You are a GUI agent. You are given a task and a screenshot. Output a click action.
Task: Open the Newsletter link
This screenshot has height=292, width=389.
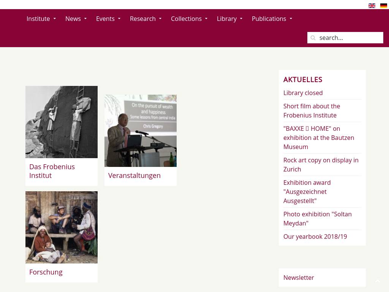(x=299, y=278)
